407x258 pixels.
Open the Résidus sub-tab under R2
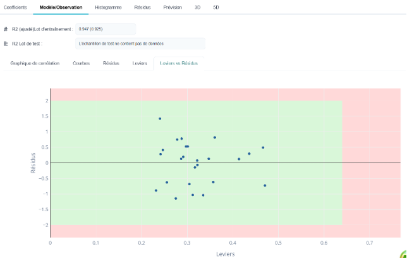[x=111, y=63]
